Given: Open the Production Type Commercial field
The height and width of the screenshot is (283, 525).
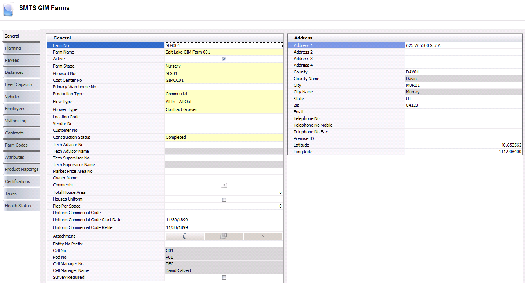Looking at the screenshot, I should pos(223,94).
